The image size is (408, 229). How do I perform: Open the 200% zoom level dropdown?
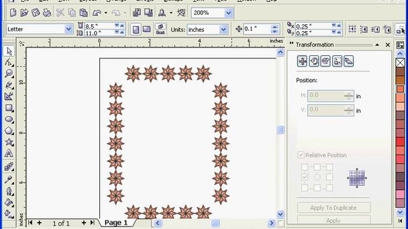(228, 13)
